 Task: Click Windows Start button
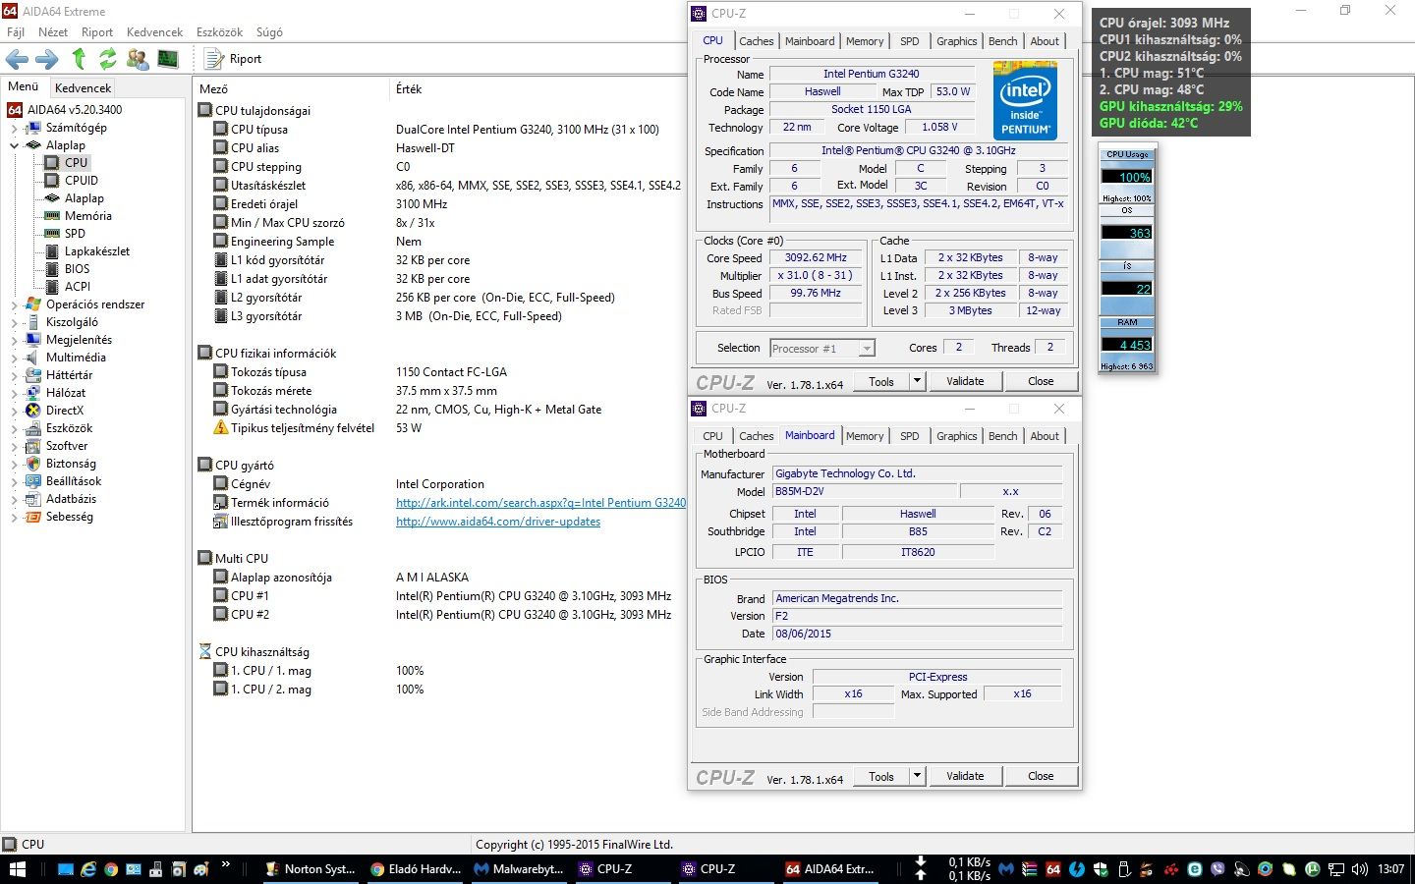(17, 869)
